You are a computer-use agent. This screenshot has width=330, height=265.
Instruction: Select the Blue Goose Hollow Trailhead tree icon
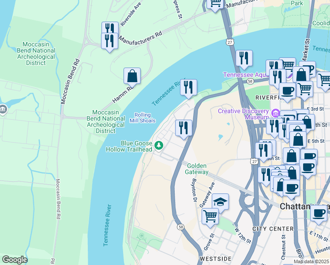[159, 146]
